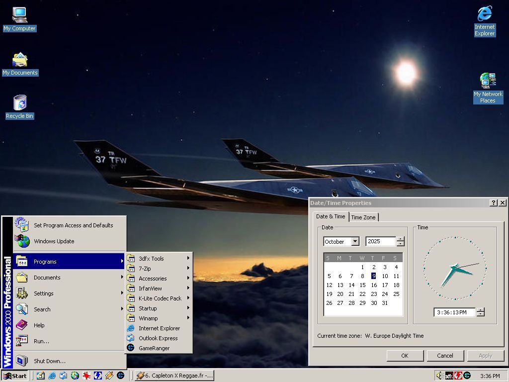Open GameRanger from the Programs menu
Viewport: 509px width, 382px height.
pyautogui.click(x=154, y=348)
